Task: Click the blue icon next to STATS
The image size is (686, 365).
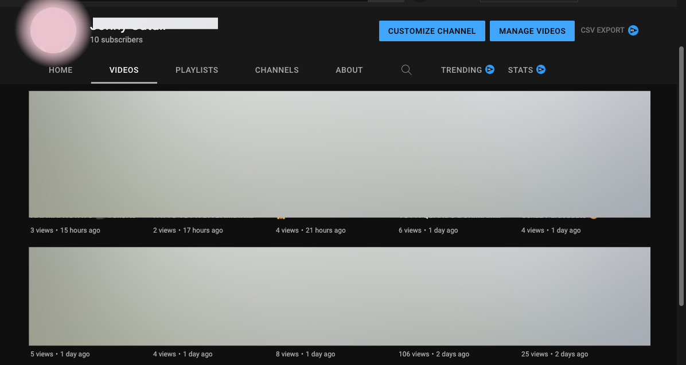Action: (541, 69)
